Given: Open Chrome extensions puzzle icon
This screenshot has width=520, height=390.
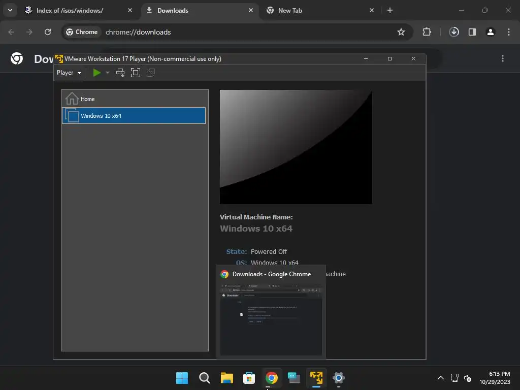Looking at the screenshot, I should (427, 32).
